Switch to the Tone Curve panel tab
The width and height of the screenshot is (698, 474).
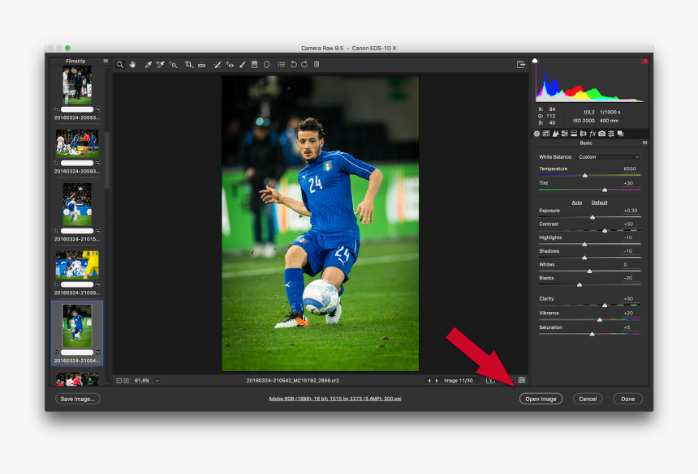click(x=546, y=134)
